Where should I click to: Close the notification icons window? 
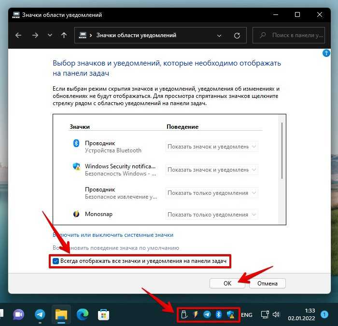pyautogui.click(x=320, y=14)
